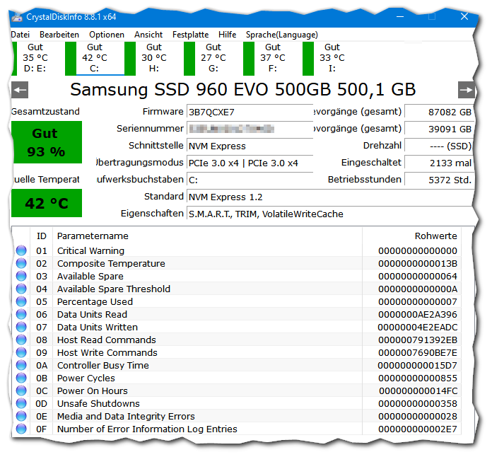Screen dimensions: 492x457
Task: Click the status orb for Unsafe Shutdowns
Action: click(x=21, y=403)
